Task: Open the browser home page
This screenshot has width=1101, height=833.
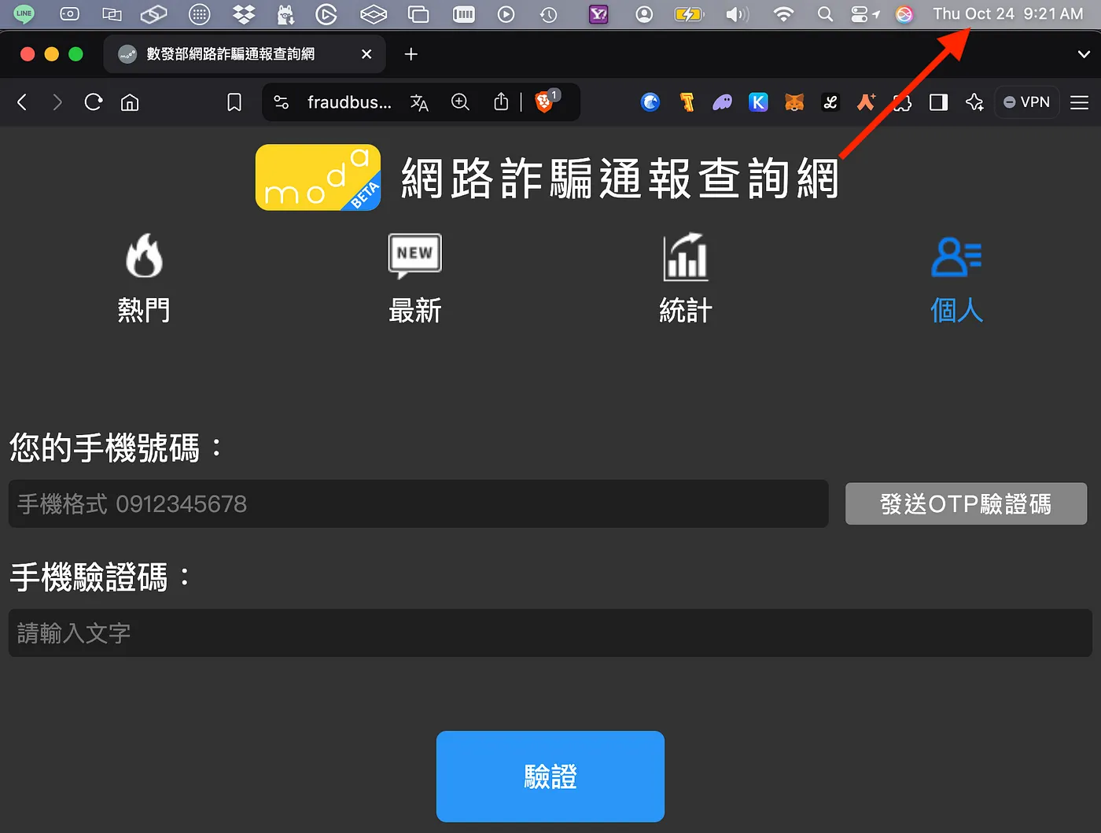Action: pyautogui.click(x=130, y=102)
